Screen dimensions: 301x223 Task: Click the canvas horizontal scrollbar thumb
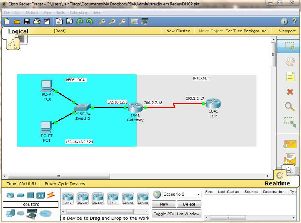click(59, 176)
